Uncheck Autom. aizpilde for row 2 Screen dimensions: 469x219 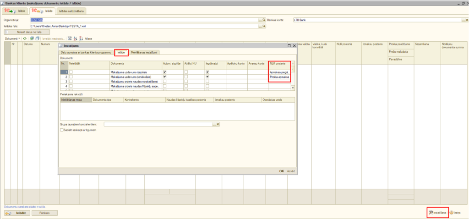[164, 77]
